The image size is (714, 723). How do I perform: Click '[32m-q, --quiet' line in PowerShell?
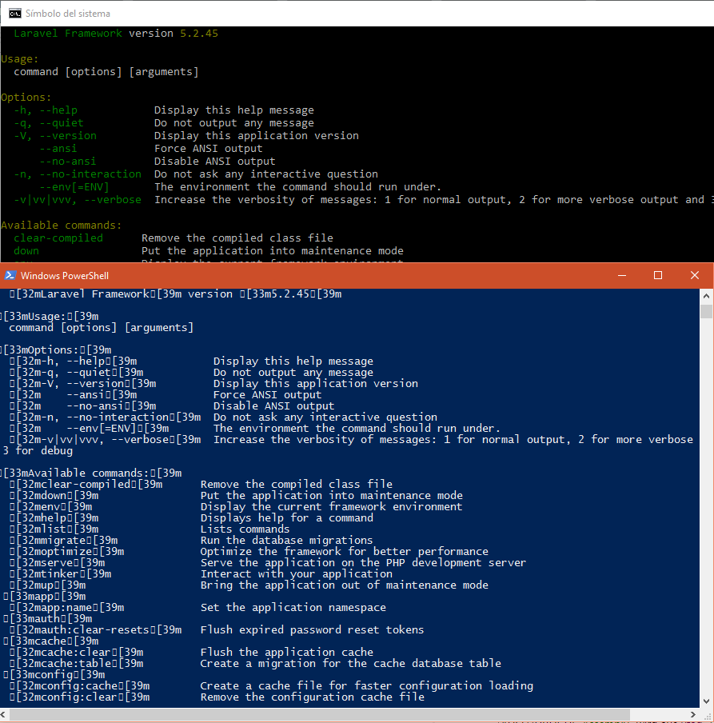tap(77, 372)
